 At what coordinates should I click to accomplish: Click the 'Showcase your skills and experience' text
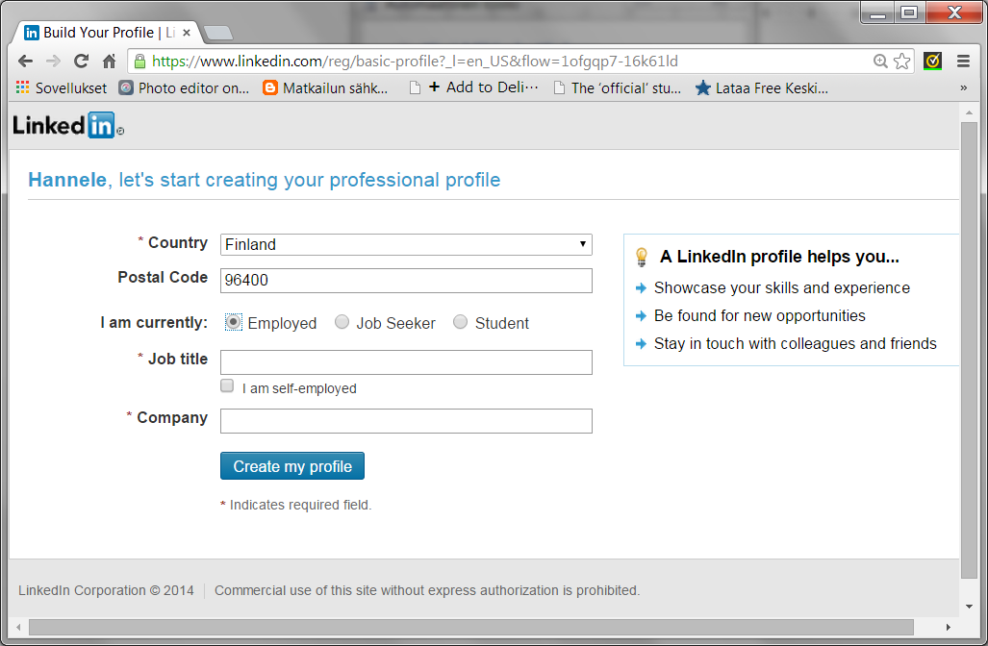pyautogui.click(x=782, y=287)
